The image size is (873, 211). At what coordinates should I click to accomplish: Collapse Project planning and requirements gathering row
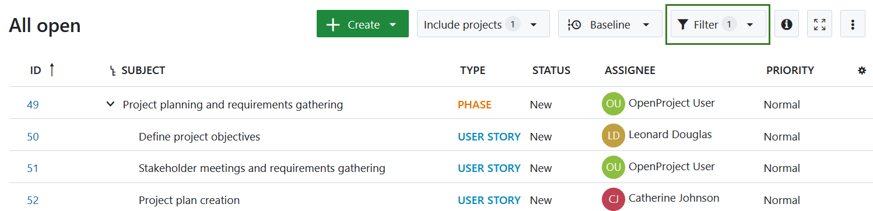coord(110,104)
